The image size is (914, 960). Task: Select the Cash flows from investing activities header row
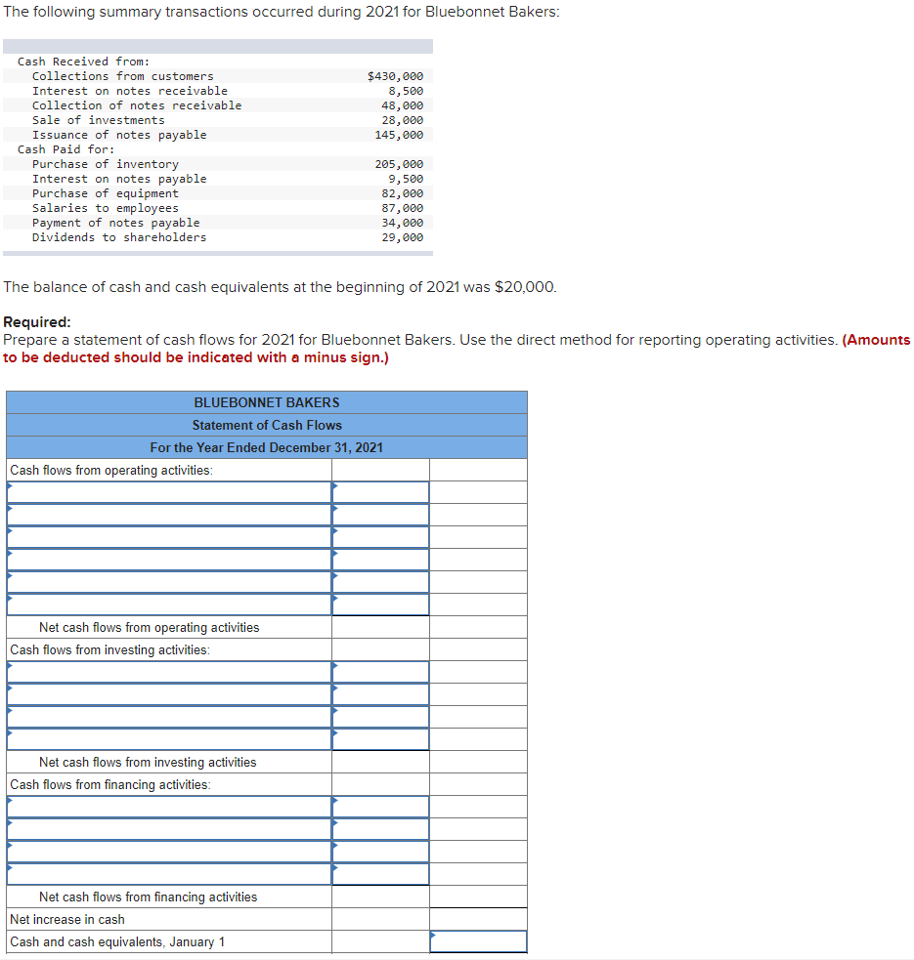click(x=168, y=648)
